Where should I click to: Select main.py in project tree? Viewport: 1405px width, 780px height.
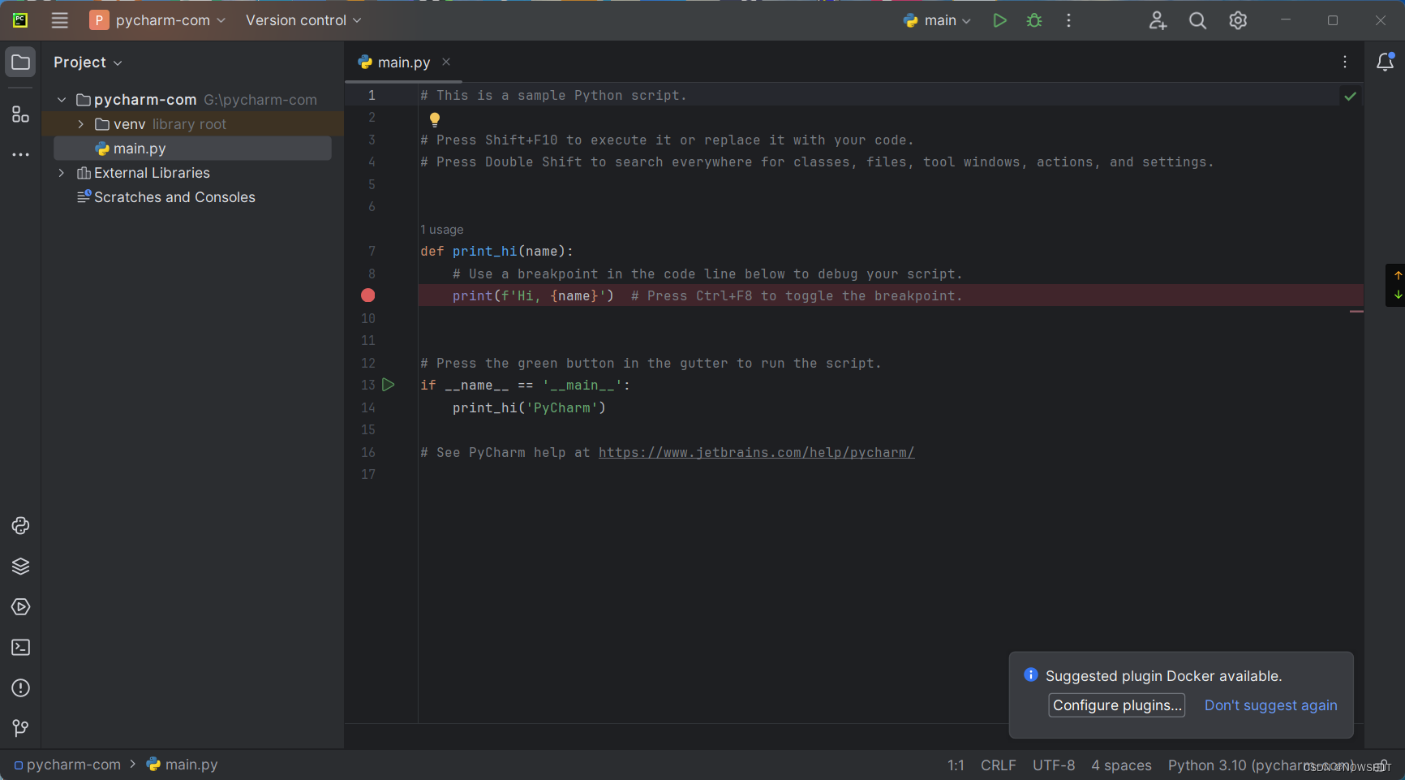tap(192, 149)
